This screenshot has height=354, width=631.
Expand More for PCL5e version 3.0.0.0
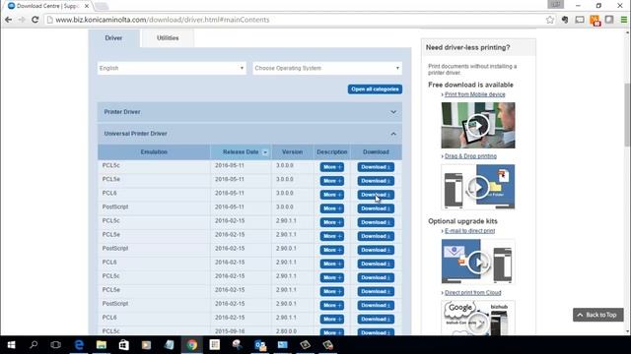pos(332,181)
